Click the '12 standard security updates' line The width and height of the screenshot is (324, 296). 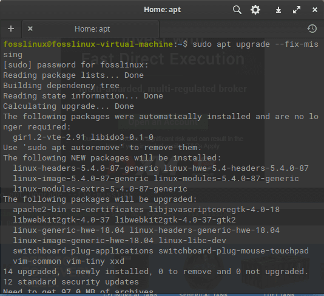[x=71, y=282]
